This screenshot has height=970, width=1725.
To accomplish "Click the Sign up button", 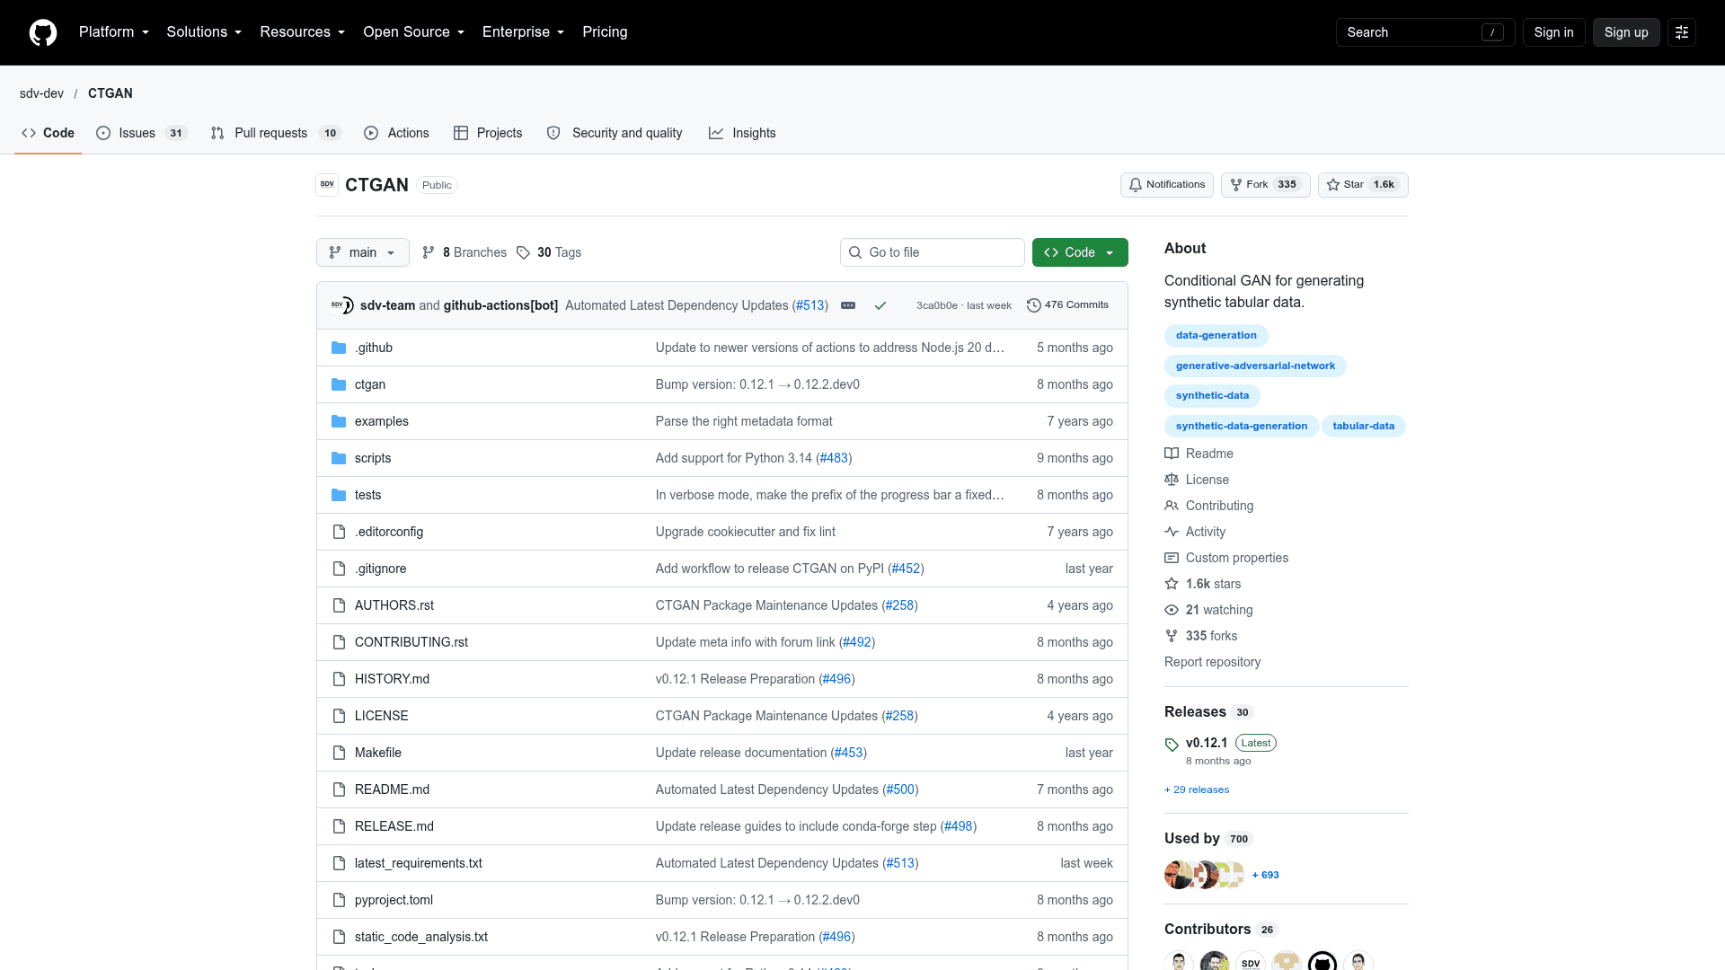I will (x=1626, y=32).
